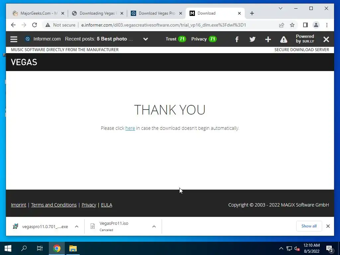Report page with warning triangle icon
The width and height of the screenshot is (340, 255).
[284, 39]
